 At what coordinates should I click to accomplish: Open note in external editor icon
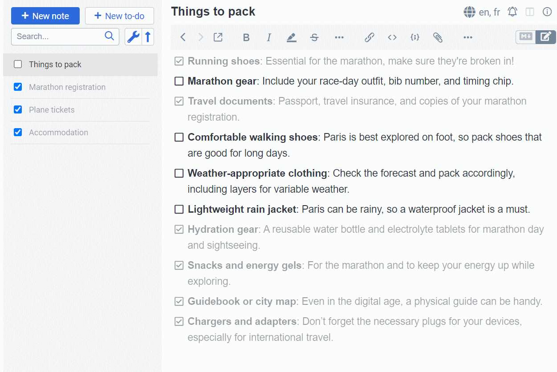click(x=218, y=37)
